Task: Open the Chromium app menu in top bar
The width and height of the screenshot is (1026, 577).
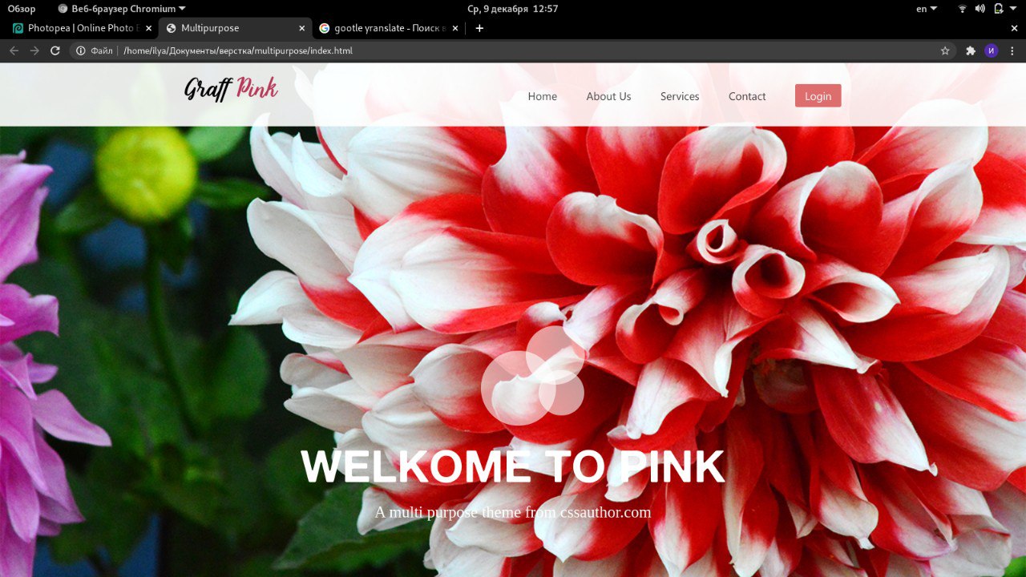Action: tap(122, 9)
